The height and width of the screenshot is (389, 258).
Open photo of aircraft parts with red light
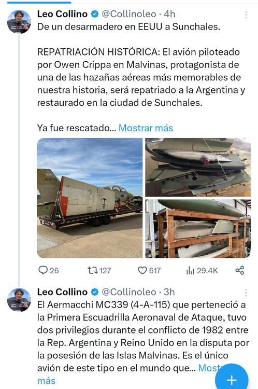198,167
